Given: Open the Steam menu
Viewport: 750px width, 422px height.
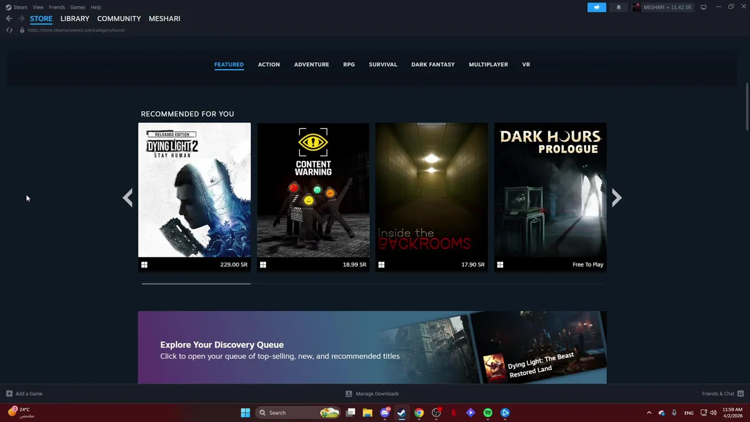Looking at the screenshot, I should (16, 7).
